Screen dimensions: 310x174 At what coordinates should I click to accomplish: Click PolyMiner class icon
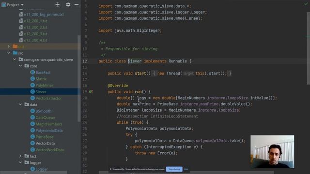[x=32, y=85]
